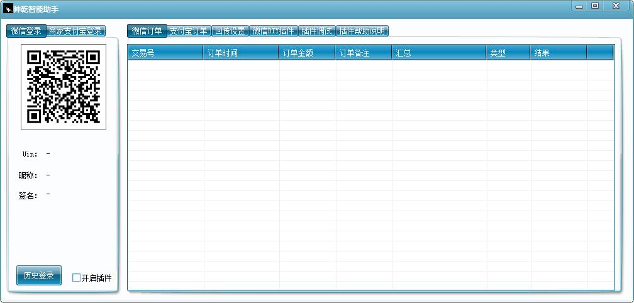Open the 支付宝订单 tab
Screen dimensions: 634x303
(189, 31)
